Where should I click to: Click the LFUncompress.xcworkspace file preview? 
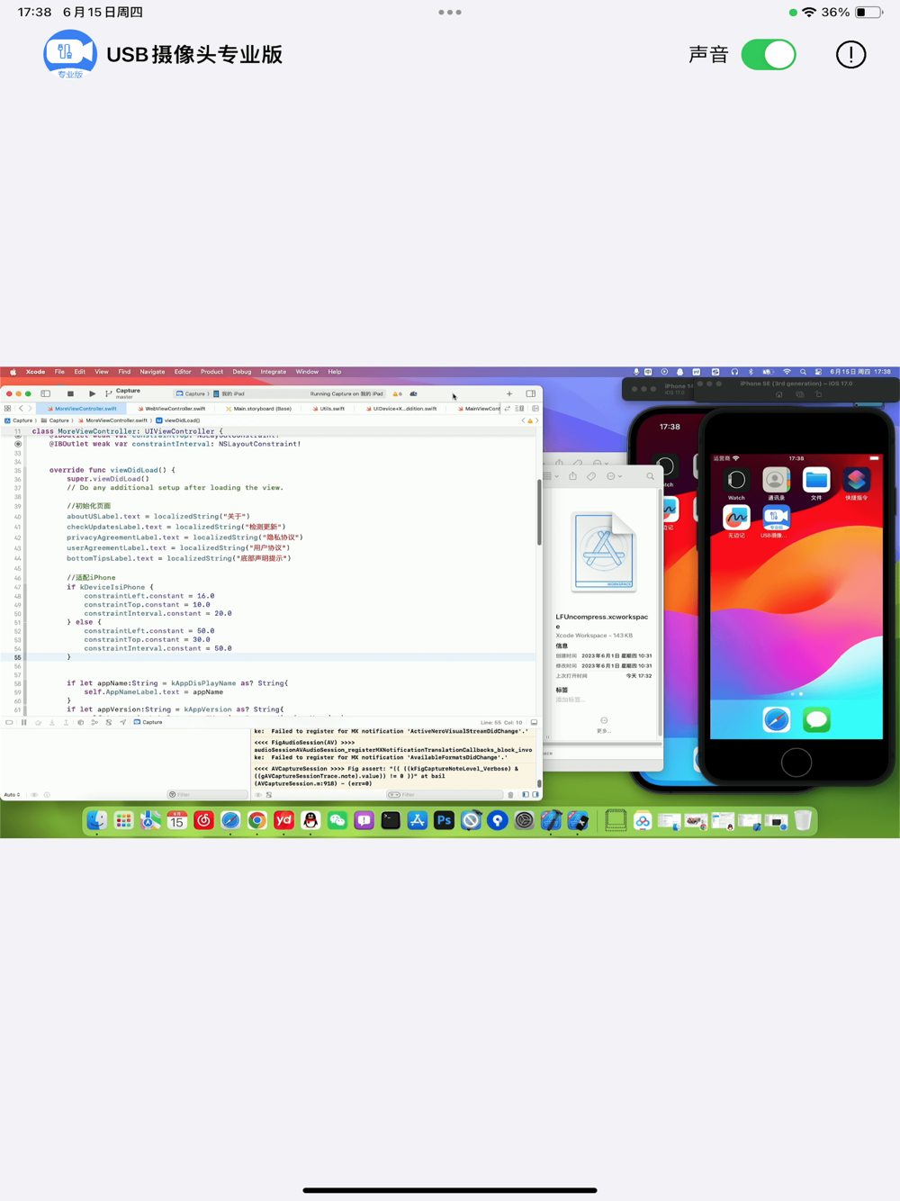[x=604, y=551]
